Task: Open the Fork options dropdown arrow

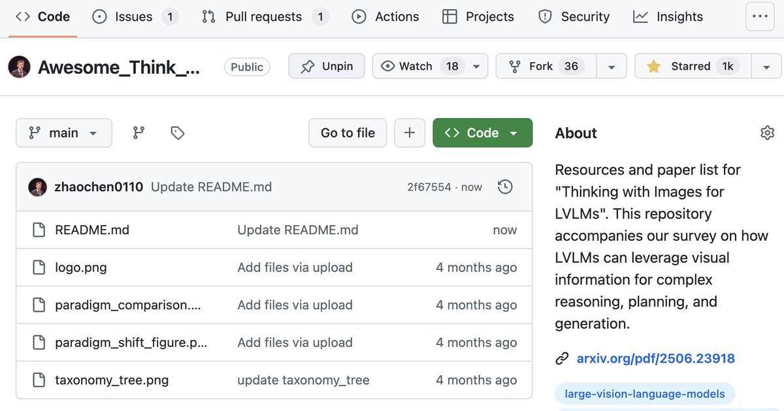Action: [612, 67]
